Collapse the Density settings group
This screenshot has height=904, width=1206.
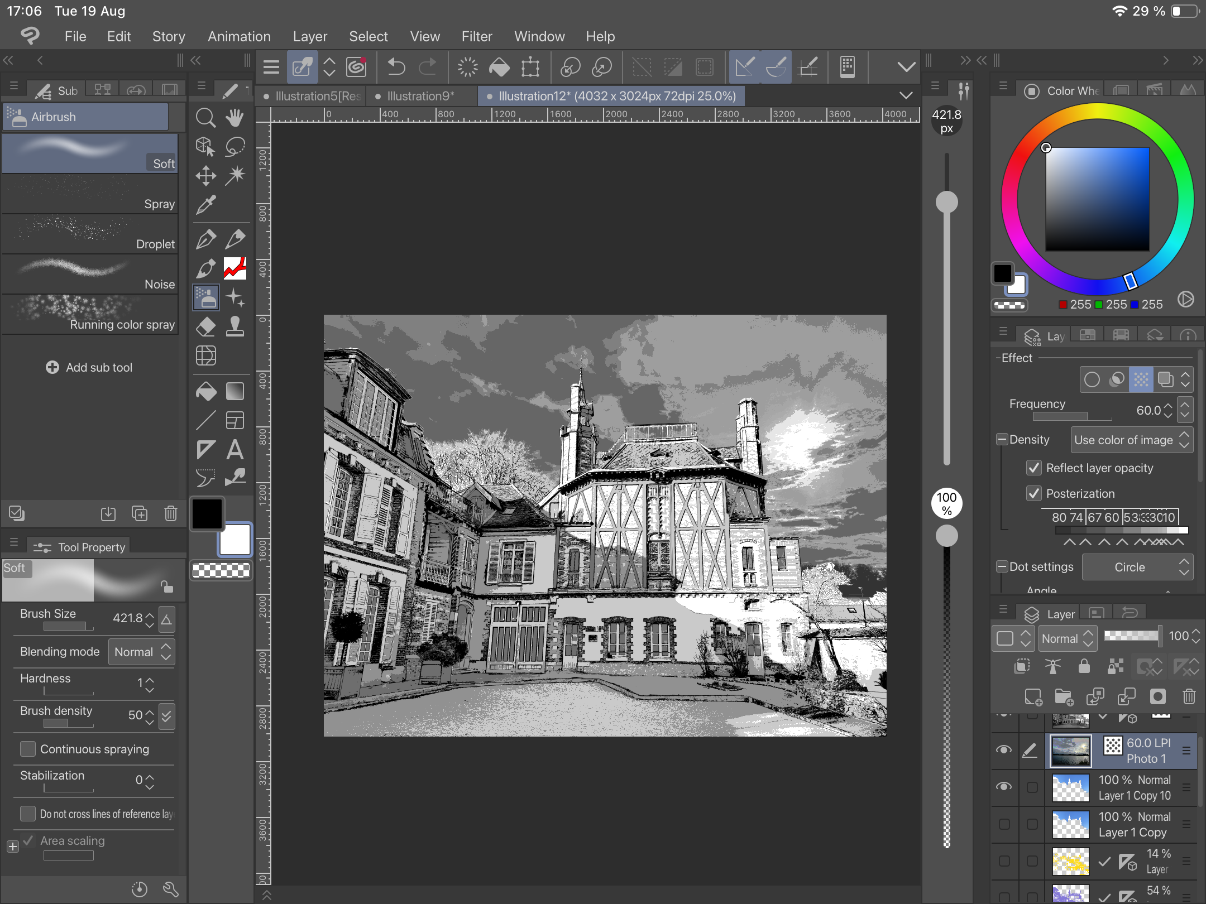click(x=1002, y=439)
